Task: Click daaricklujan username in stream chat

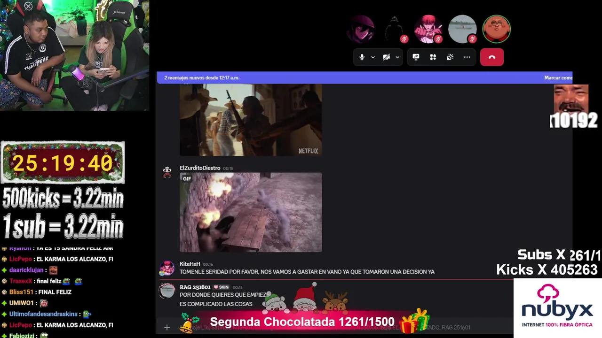Action: click(x=27, y=270)
